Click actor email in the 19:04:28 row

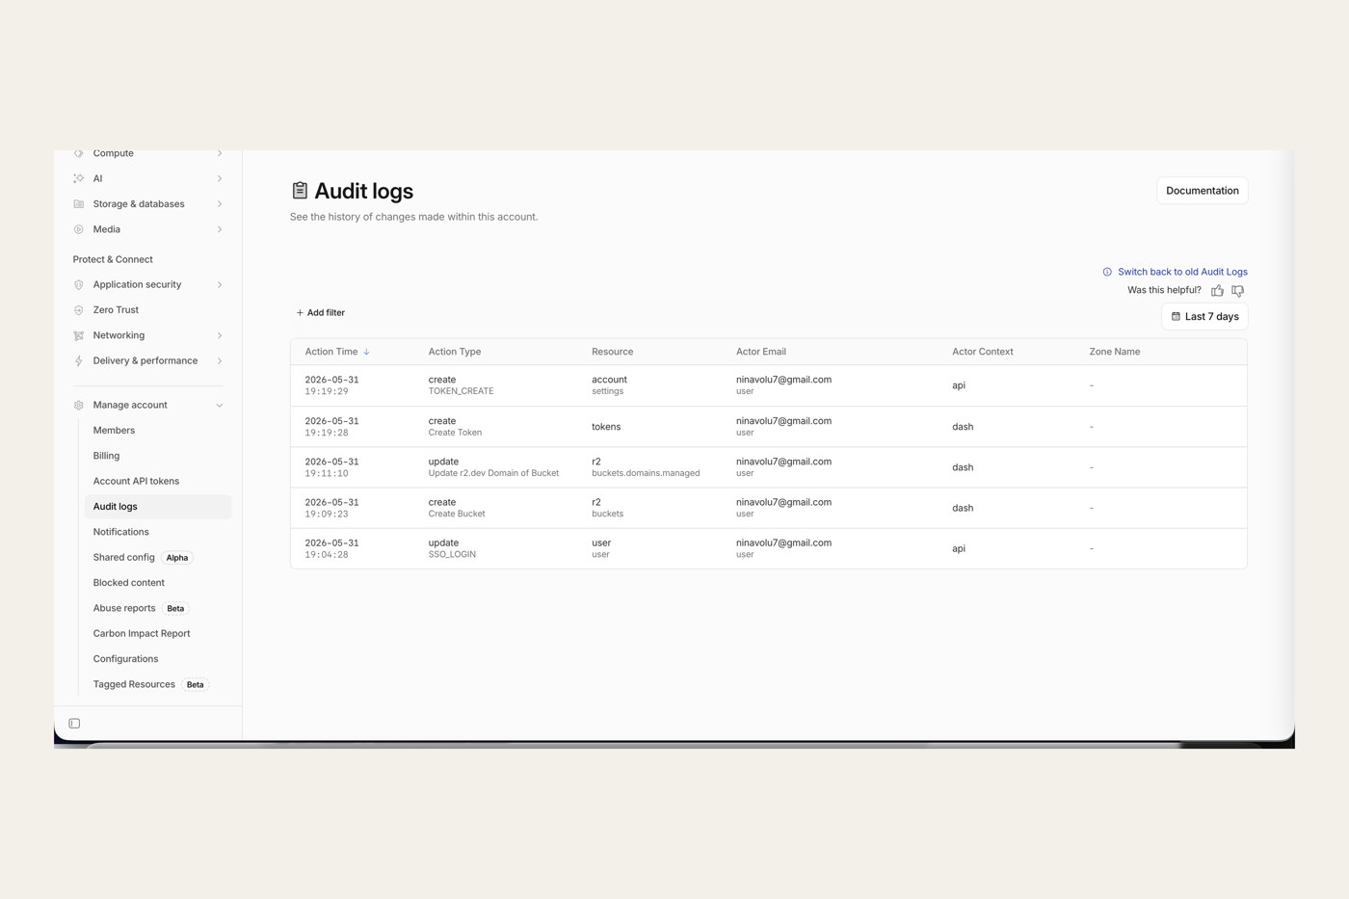coord(783,542)
